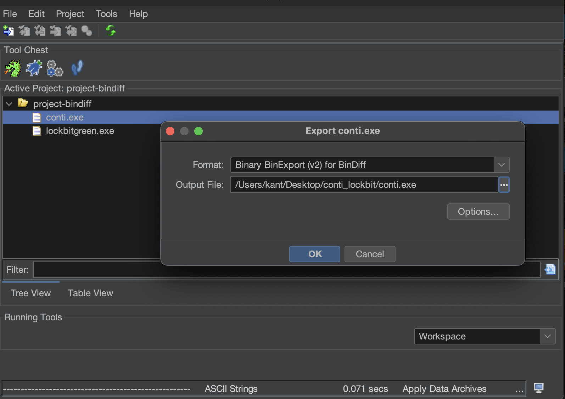565x399 pixels.
Task: Click the Options... button
Action: (478, 212)
